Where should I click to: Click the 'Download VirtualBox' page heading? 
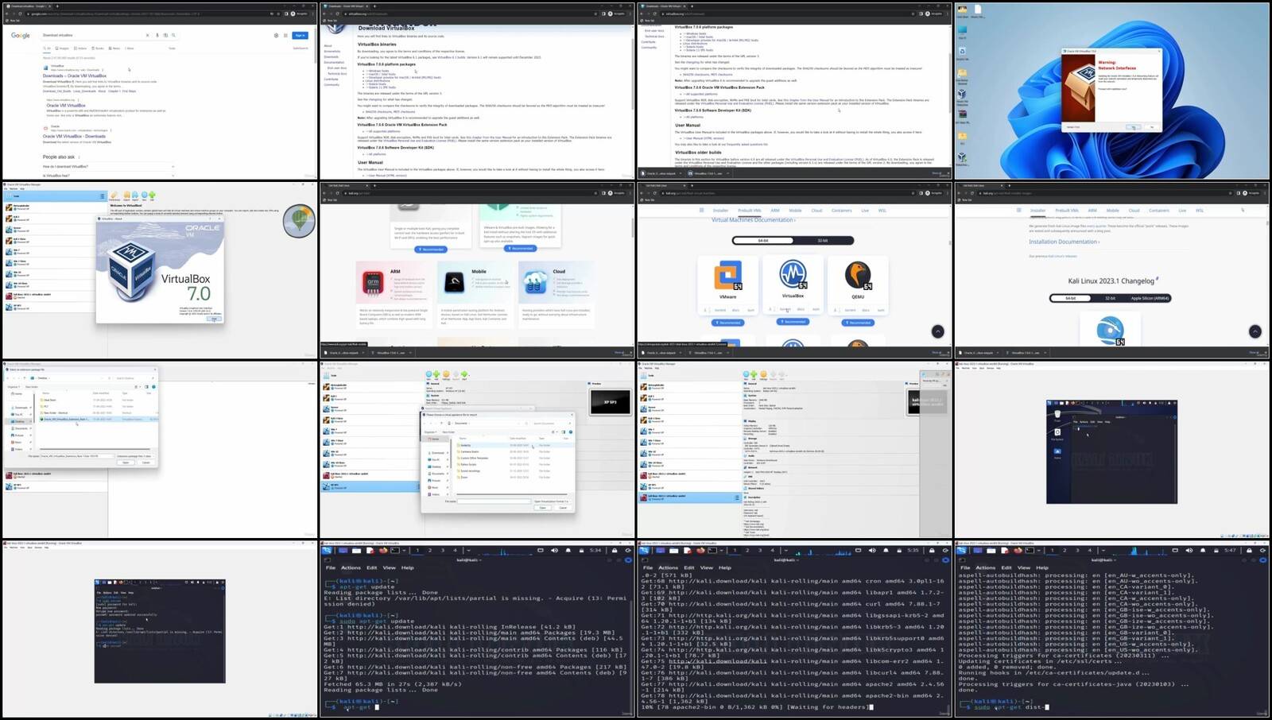coord(386,28)
